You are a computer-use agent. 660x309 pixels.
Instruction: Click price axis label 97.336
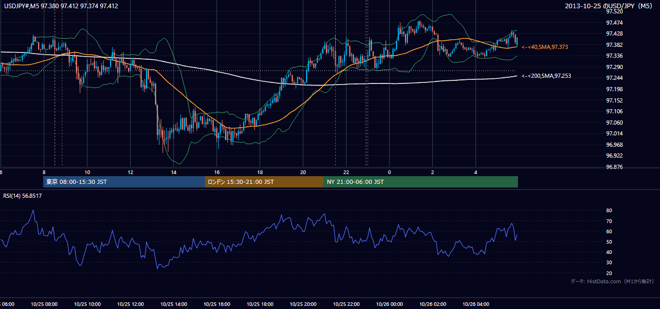pyautogui.click(x=614, y=56)
